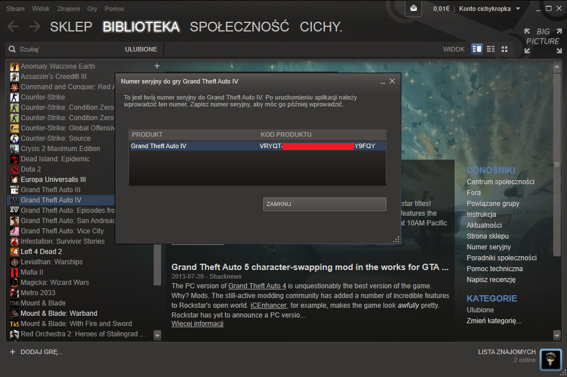Switch to detail view layout
The height and width of the screenshot is (377, 567).
point(477,49)
